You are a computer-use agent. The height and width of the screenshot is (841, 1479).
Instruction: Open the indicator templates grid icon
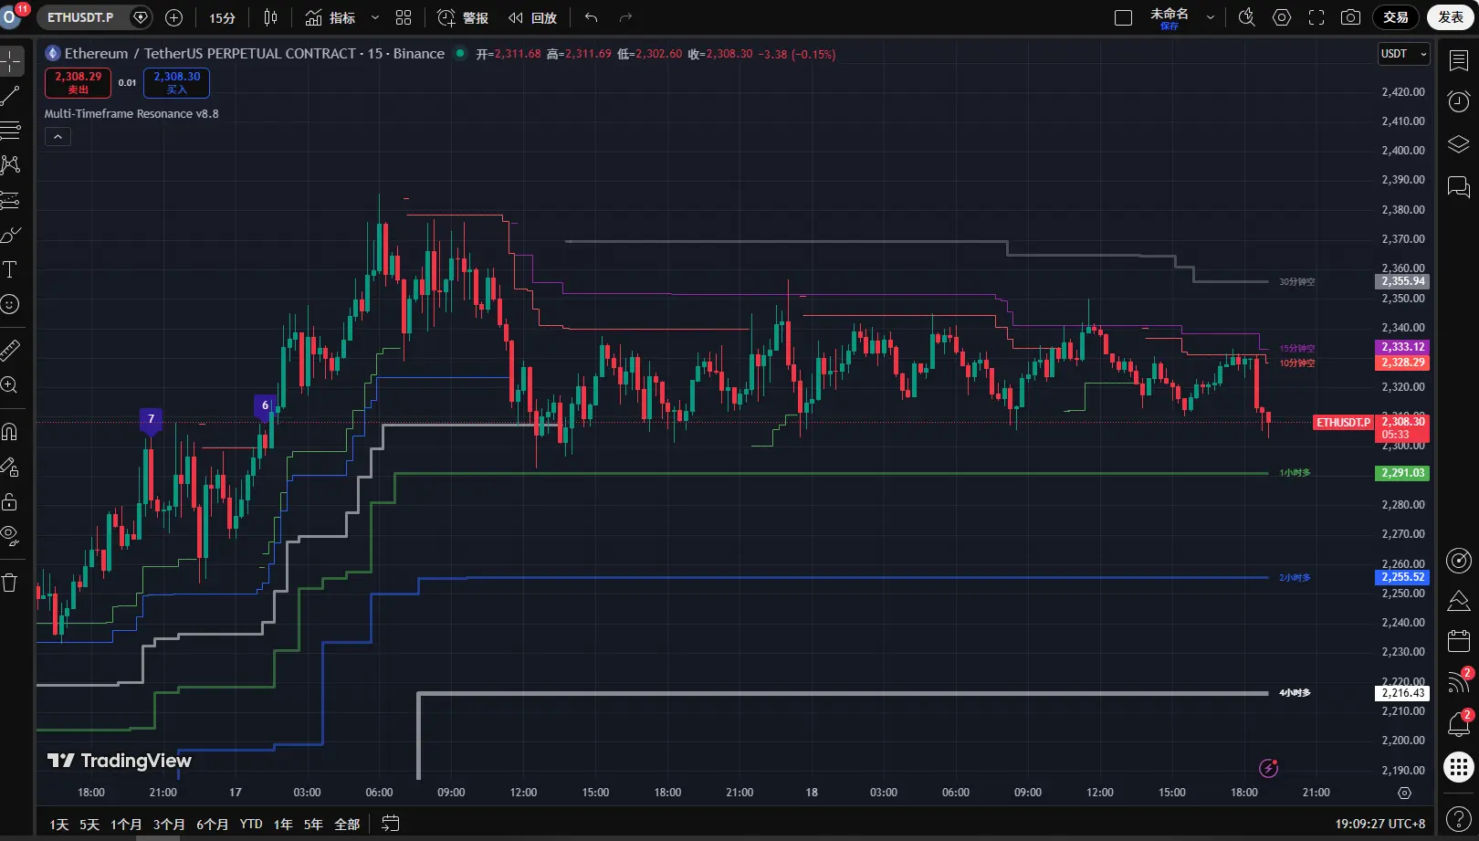404,17
